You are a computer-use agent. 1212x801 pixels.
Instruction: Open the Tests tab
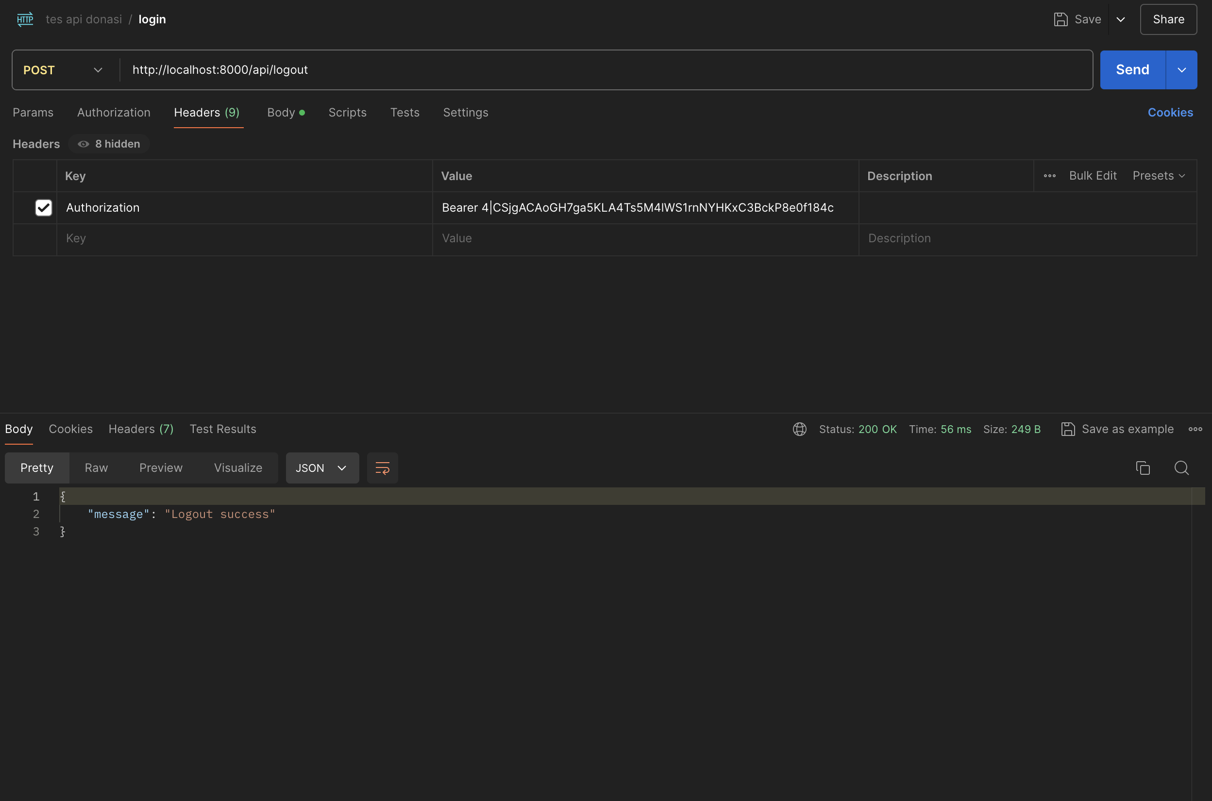pos(404,113)
